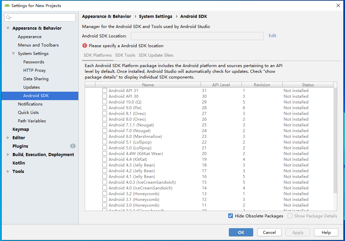Click the Android SDK Location field
This screenshot has width=345, height=241.
pyautogui.click(x=197, y=36)
